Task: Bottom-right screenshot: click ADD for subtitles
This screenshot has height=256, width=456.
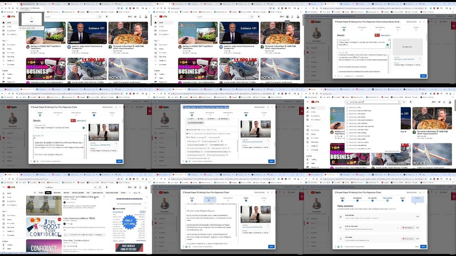Action: [418, 216]
